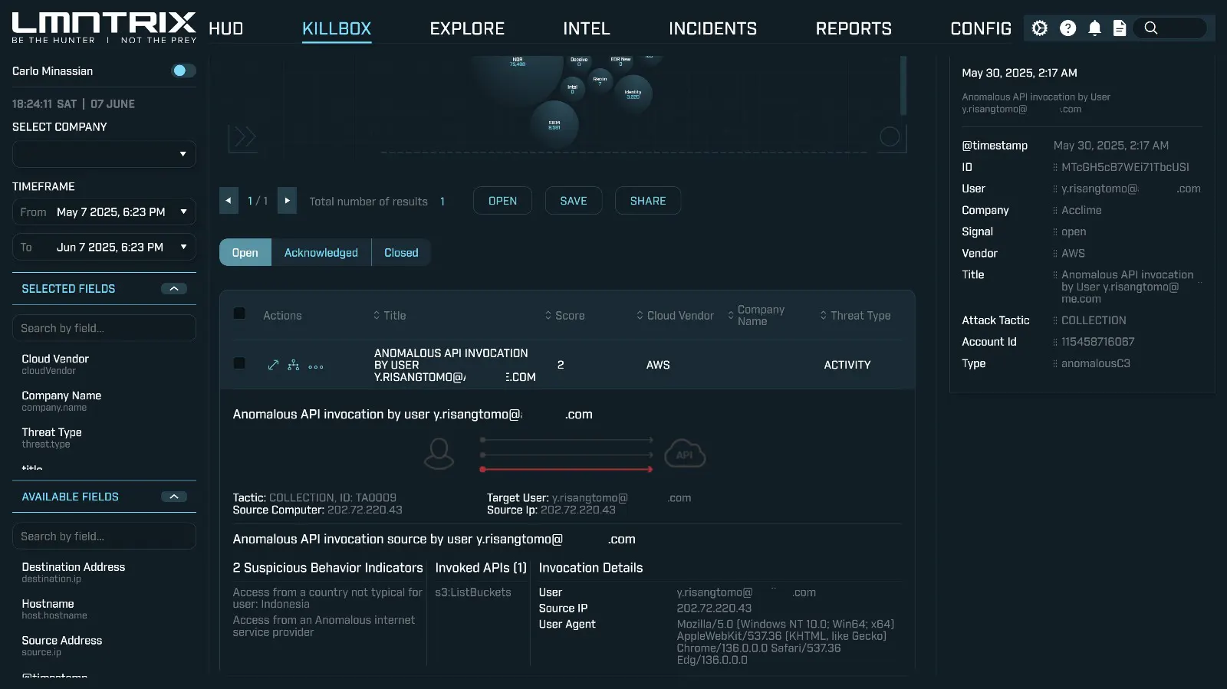Switch to the HUD tab
Viewport: 1227px width, 689px height.
pyautogui.click(x=225, y=29)
